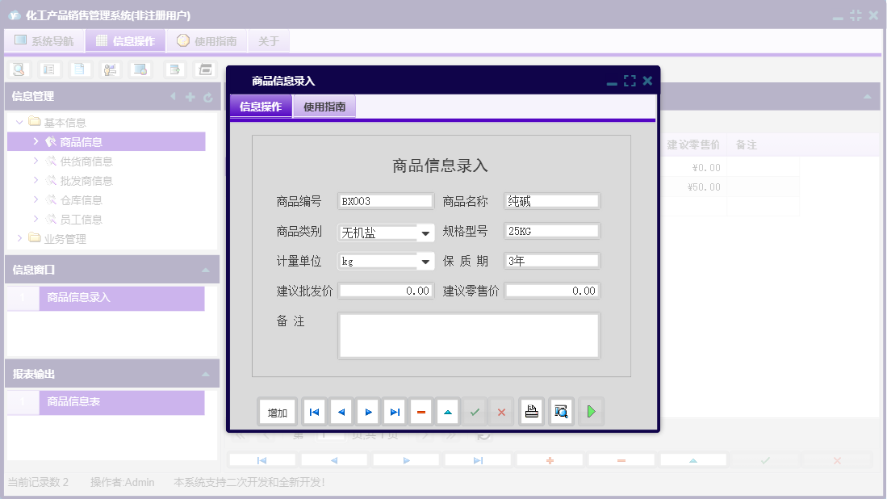The width and height of the screenshot is (887, 499).
Task: Click the green run arrow icon in the dialog
Action: click(x=590, y=411)
